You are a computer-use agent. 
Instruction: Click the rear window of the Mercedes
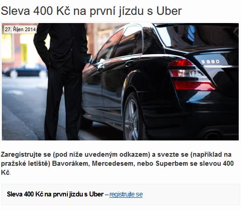pos(196,35)
